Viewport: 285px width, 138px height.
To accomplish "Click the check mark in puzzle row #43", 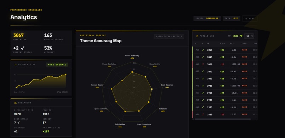I will [203, 100].
